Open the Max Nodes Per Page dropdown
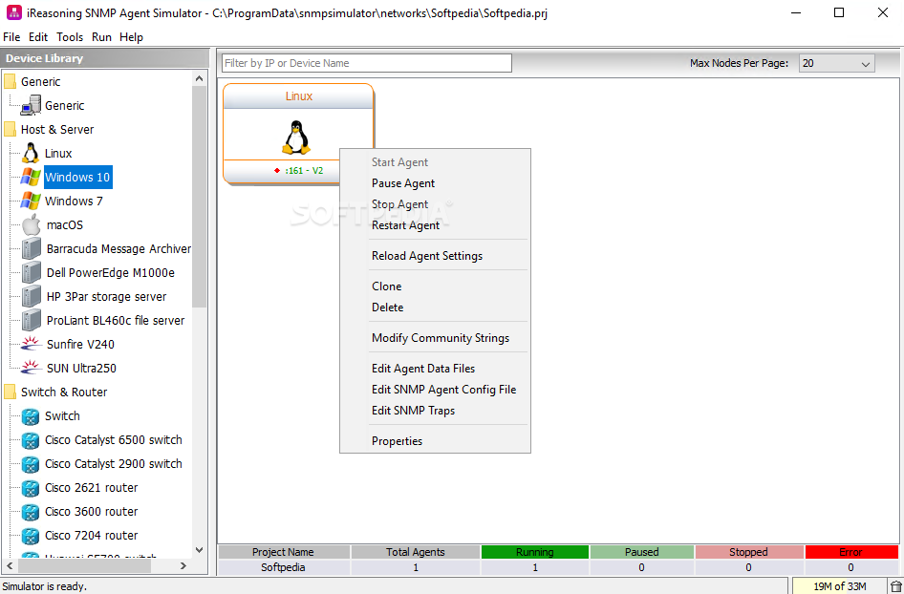 pos(836,63)
